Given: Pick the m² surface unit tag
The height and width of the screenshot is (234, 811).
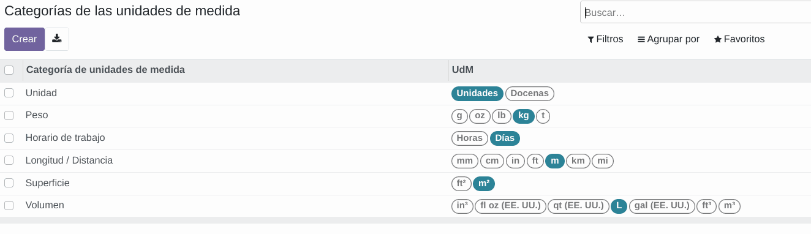Looking at the screenshot, I should click(x=484, y=184).
